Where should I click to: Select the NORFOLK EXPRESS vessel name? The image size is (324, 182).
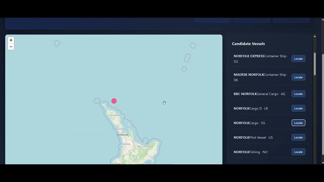[249, 56]
